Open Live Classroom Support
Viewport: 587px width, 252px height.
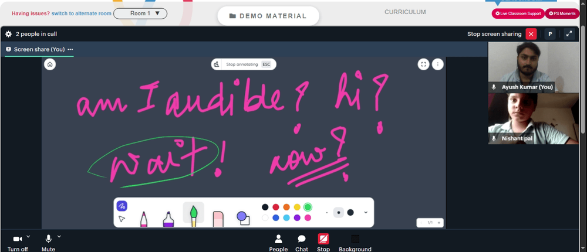(518, 13)
